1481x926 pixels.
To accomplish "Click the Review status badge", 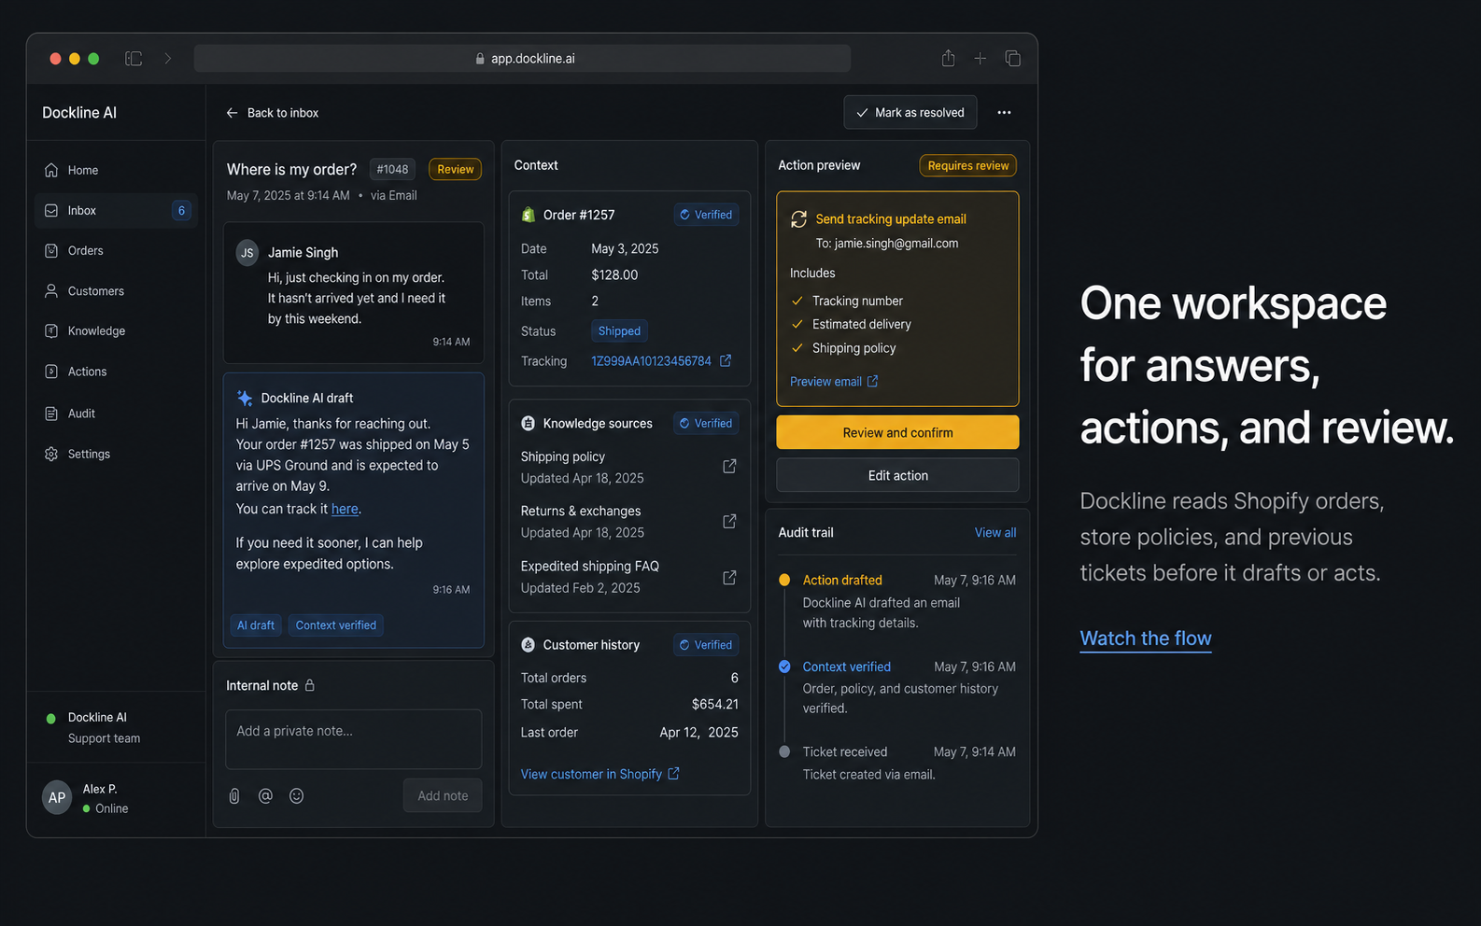I will 455,169.
